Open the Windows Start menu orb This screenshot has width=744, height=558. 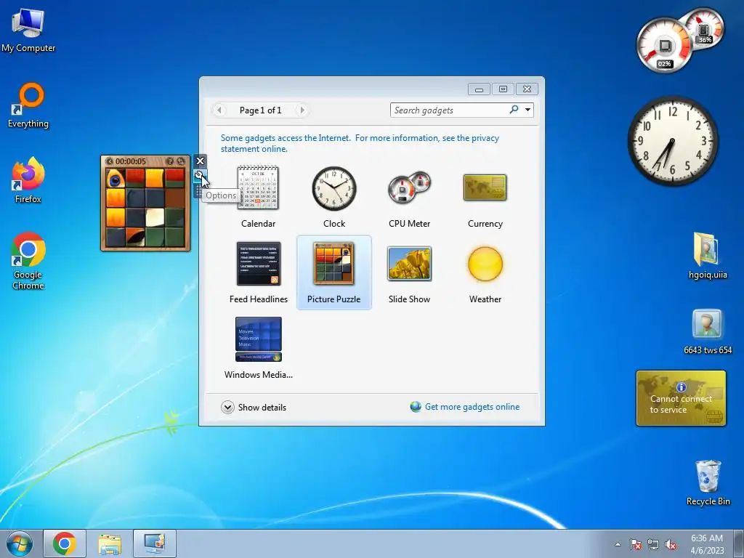click(20, 543)
